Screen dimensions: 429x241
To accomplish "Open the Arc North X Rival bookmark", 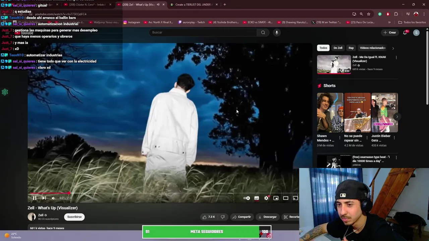I will point(159,22).
